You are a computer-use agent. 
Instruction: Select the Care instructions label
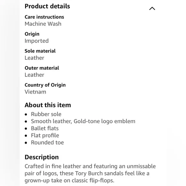[44, 17]
